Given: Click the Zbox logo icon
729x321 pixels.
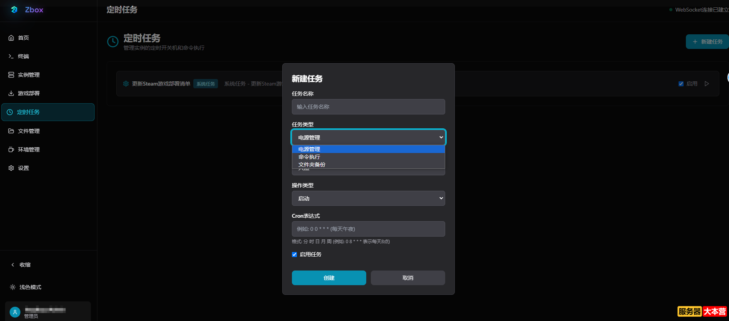Looking at the screenshot, I should click(x=14, y=10).
